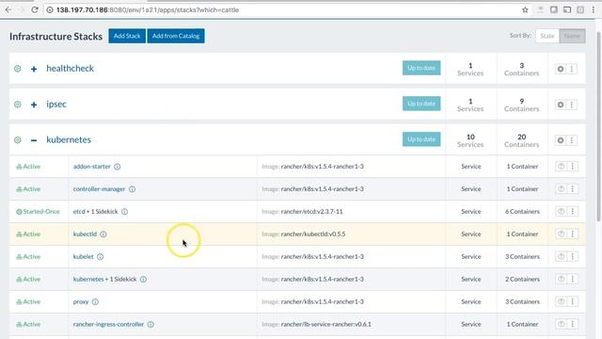Open kubernetes stack three-dot menu
The width and height of the screenshot is (602, 339).
[572, 140]
